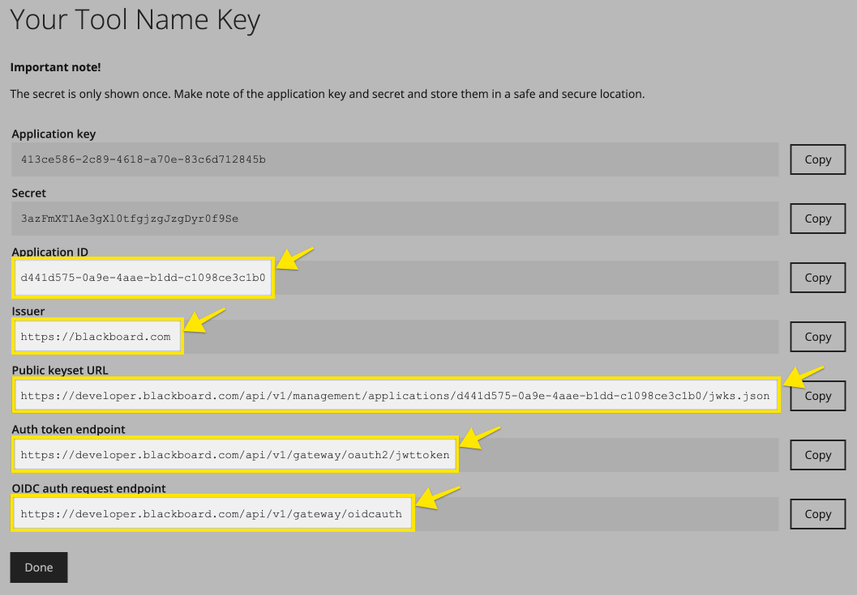Copy the Issuer value
The height and width of the screenshot is (595, 857).
[817, 337]
